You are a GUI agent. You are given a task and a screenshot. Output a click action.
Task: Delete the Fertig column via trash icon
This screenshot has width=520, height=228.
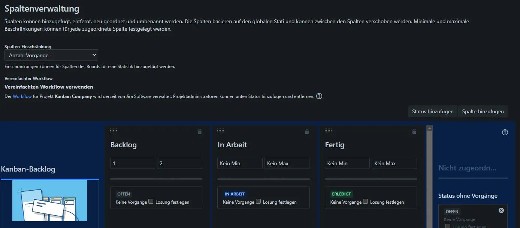pos(414,132)
